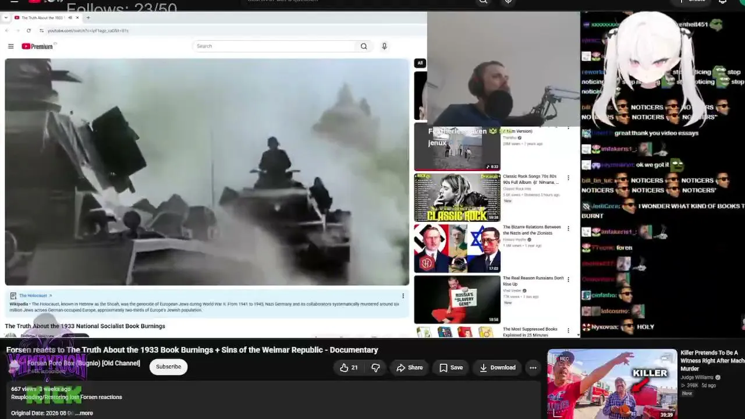
Task: Open options for Bizarre Relations video
Action: coord(568,229)
